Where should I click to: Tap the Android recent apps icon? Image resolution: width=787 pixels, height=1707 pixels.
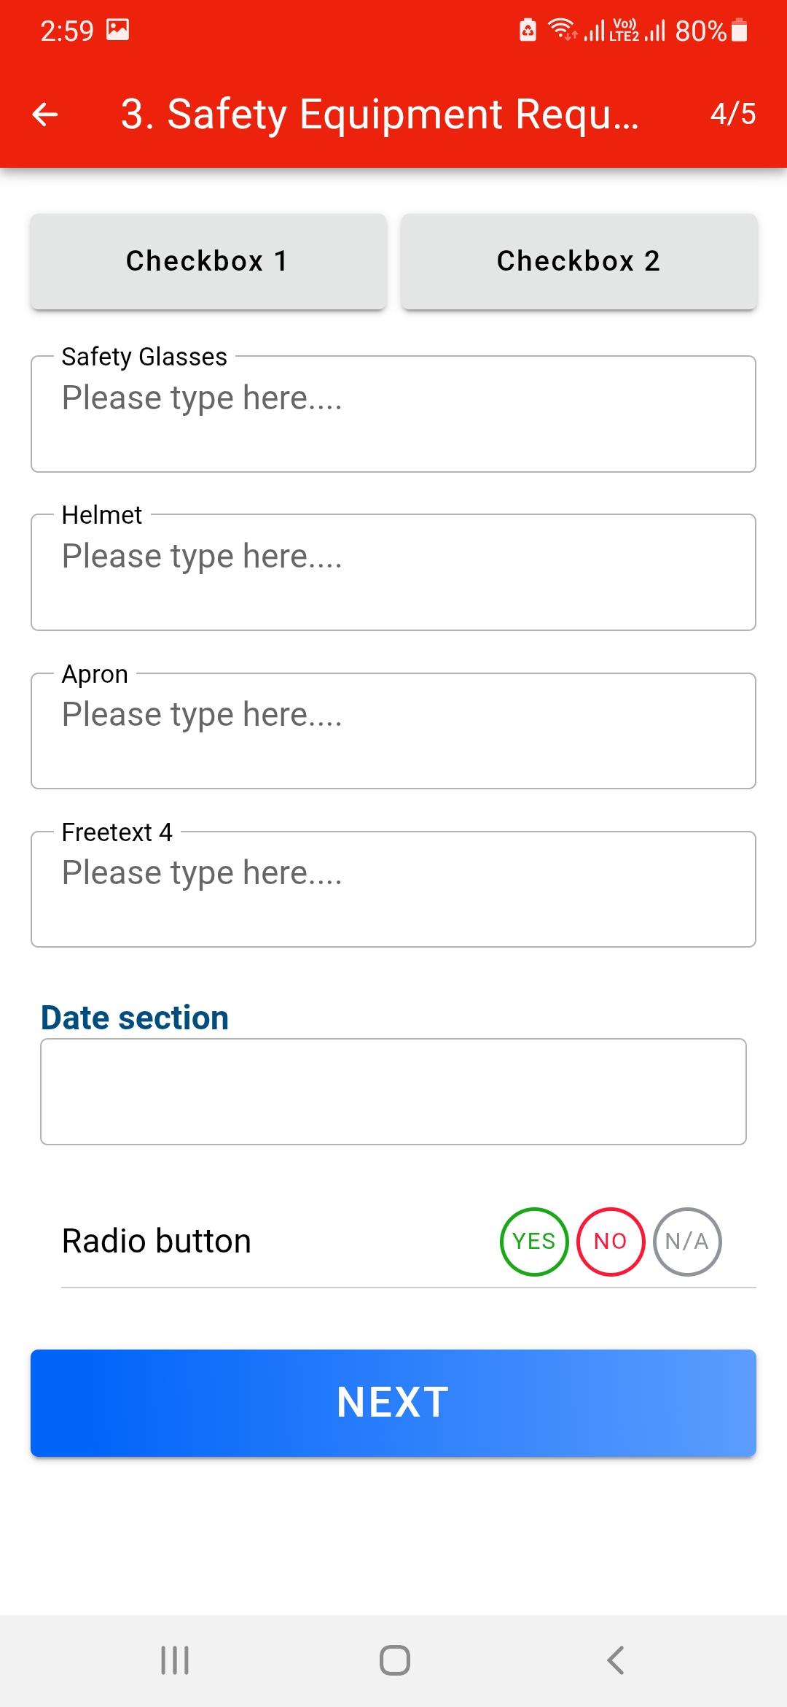175,1660
